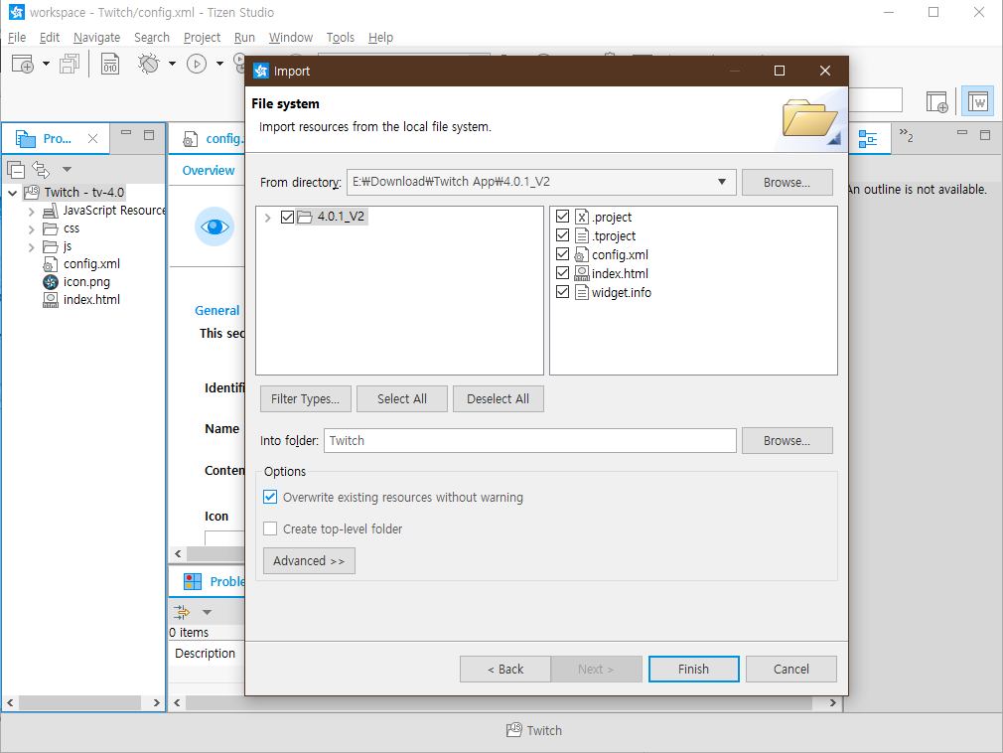Cancel the Import dialog
The width and height of the screenshot is (1003, 753).
click(791, 670)
